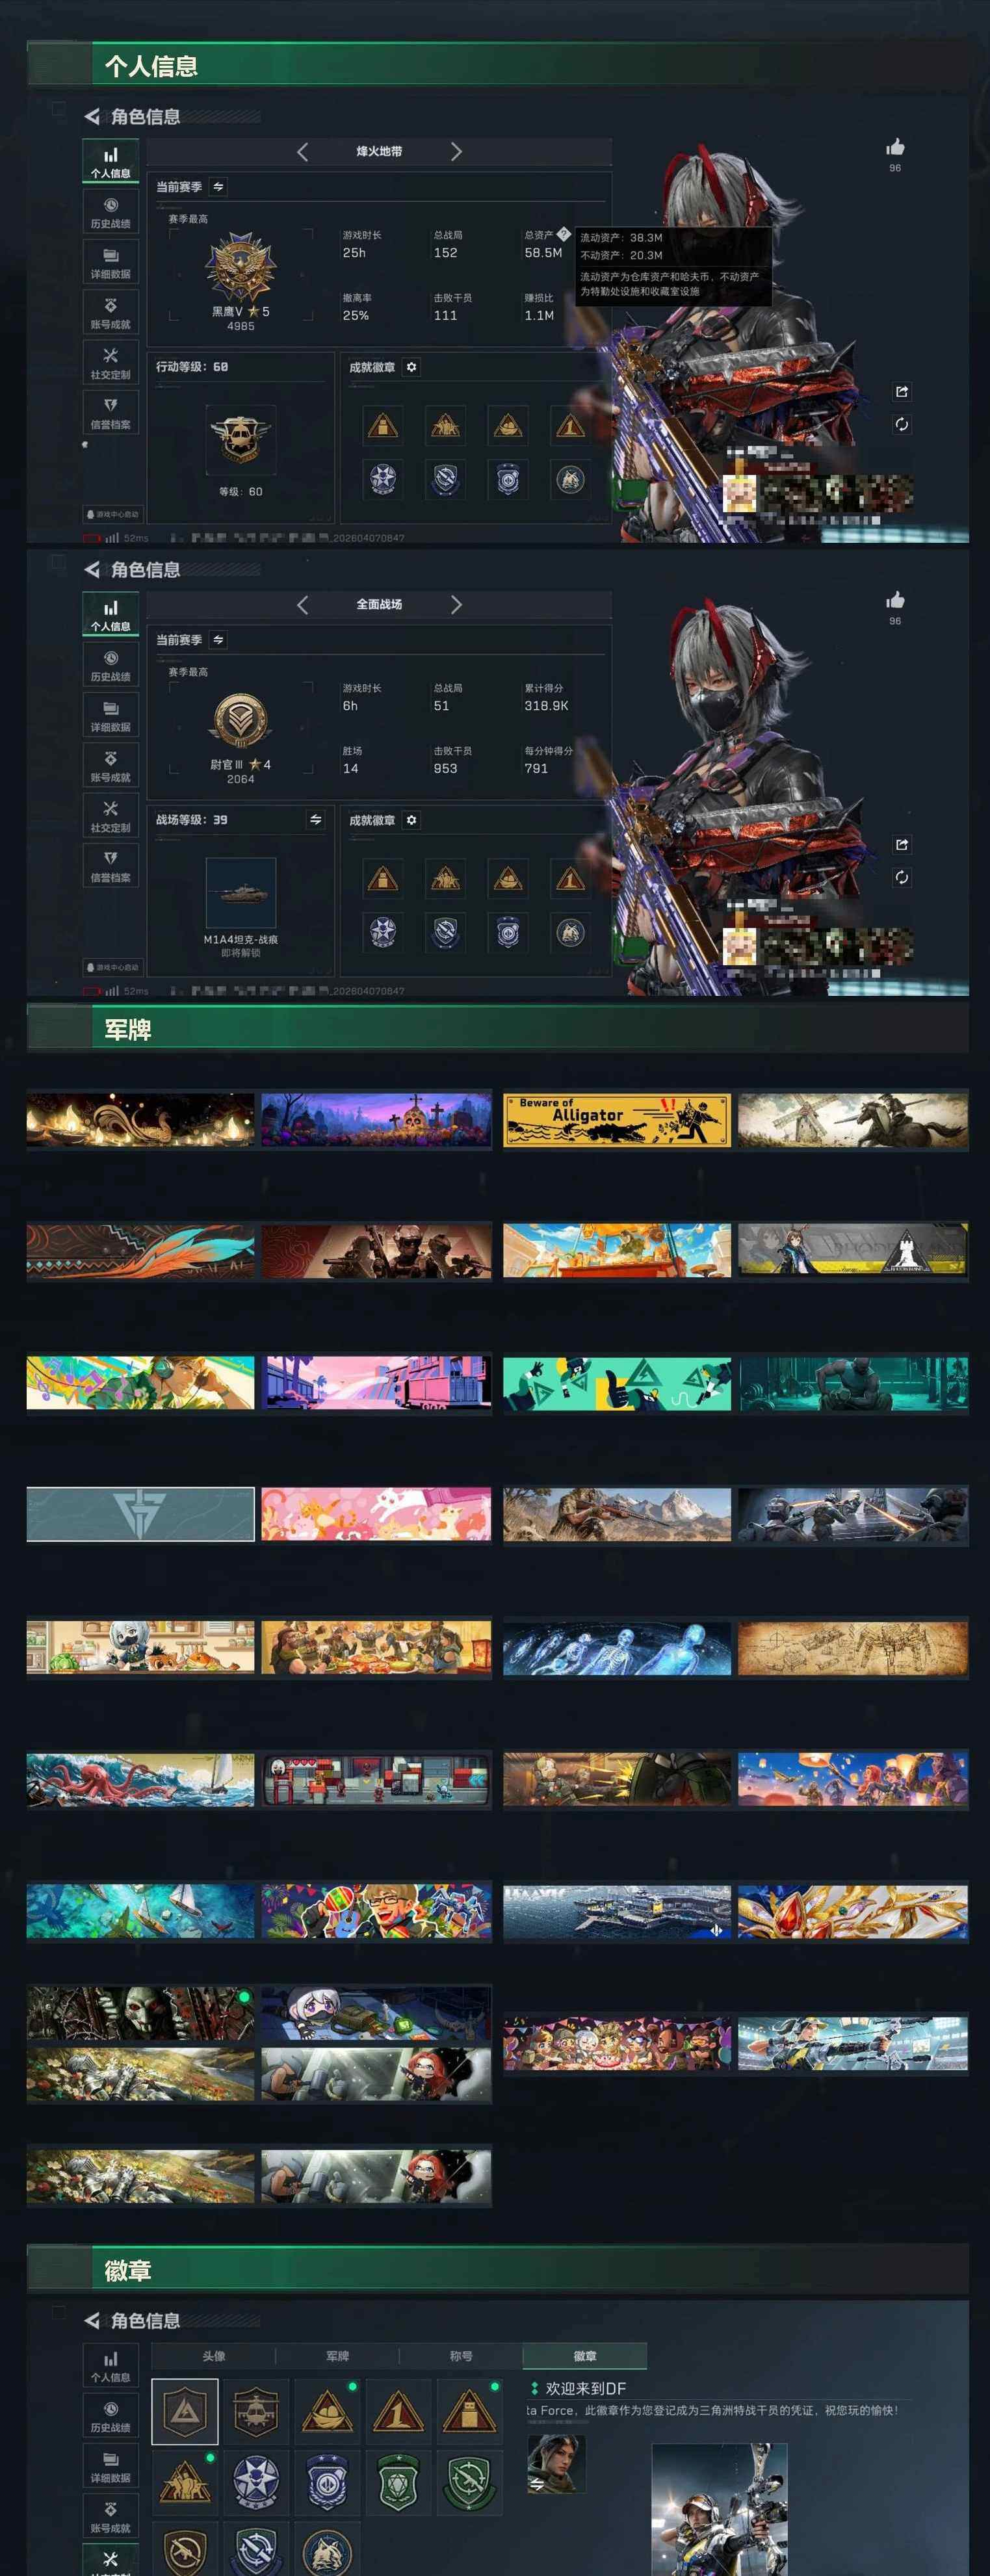The width and height of the screenshot is (990, 2576).
Task: Select the wolf badge in 烽火地带 成就徽章
Action: [x=570, y=480]
